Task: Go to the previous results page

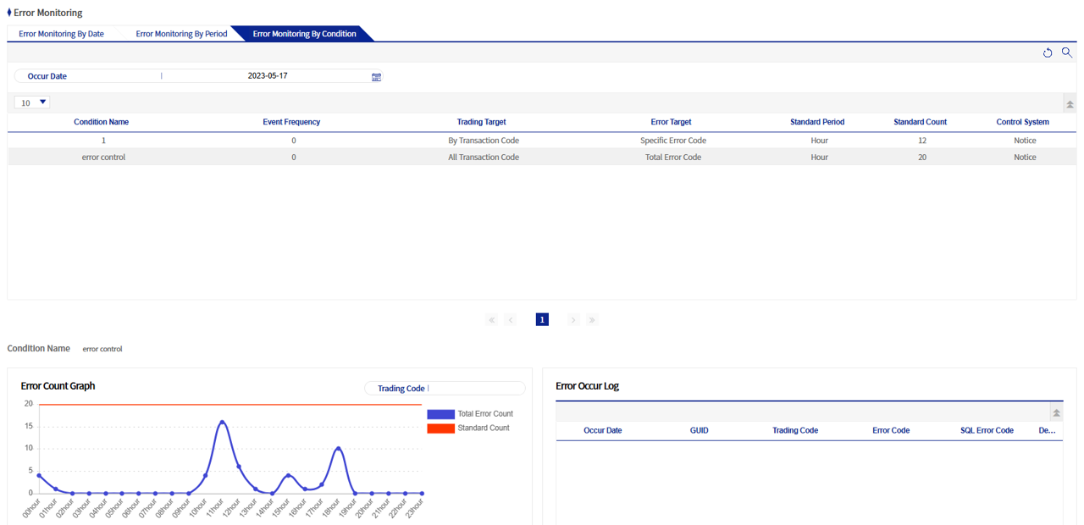Action: 511,320
